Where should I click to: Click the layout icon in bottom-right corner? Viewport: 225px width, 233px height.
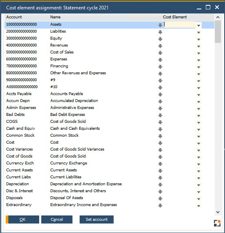click(217, 223)
